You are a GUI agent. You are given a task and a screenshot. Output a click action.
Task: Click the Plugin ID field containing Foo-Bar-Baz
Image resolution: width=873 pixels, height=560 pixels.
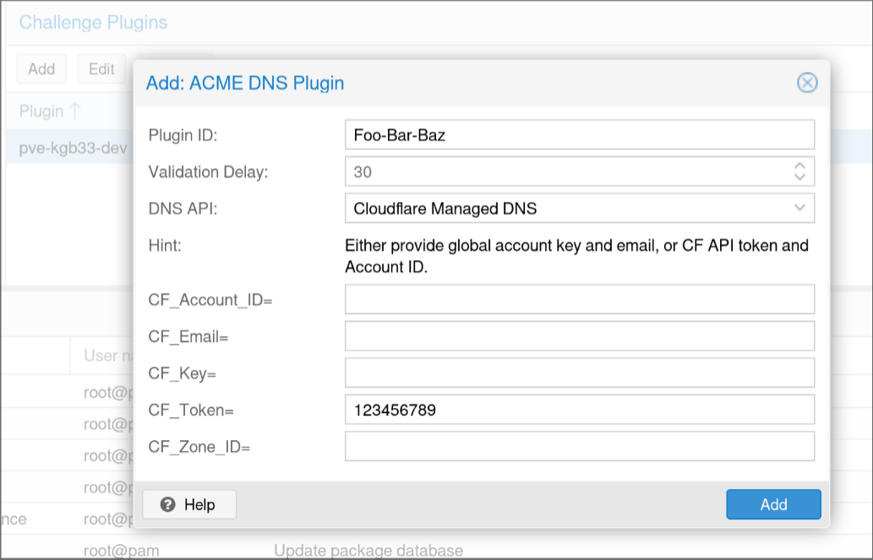click(x=580, y=133)
